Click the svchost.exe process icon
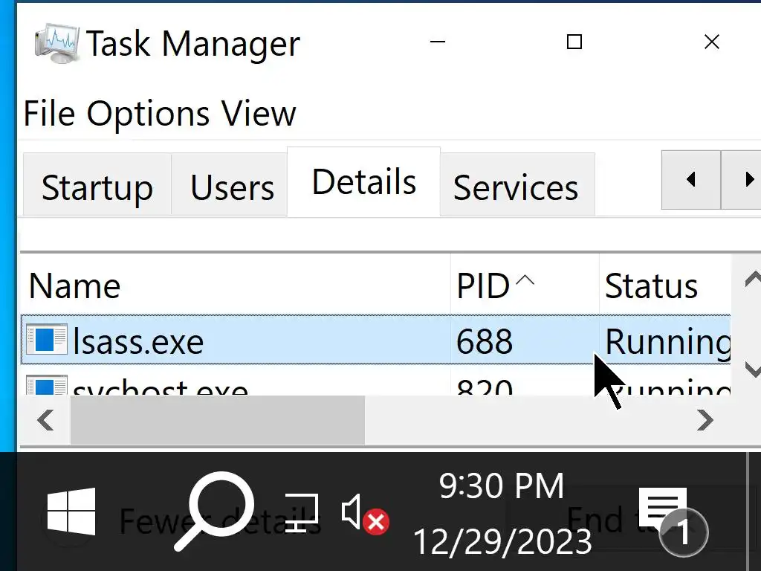 click(x=46, y=387)
